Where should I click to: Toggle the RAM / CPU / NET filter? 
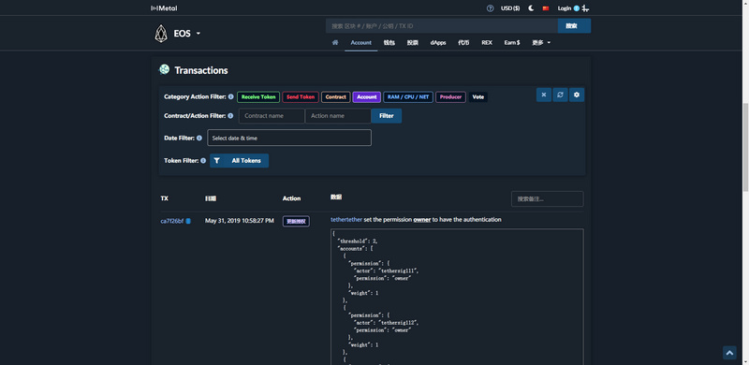click(408, 97)
